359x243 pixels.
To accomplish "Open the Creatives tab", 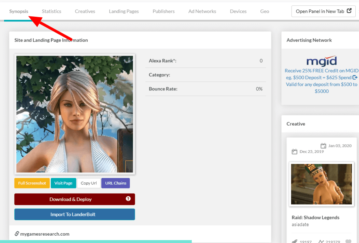I will click(x=85, y=11).
